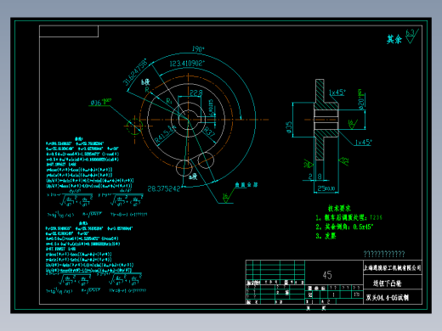Click technical requirement line 2, 0.5x45°
Screen dimensions: 442x331
[344, 227]
